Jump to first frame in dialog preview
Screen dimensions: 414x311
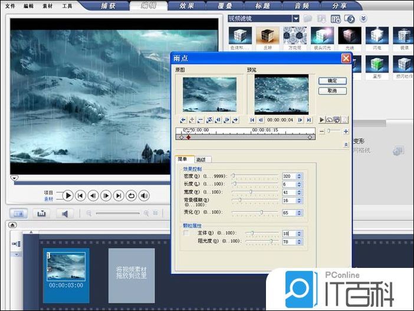[x=252, y=120]
